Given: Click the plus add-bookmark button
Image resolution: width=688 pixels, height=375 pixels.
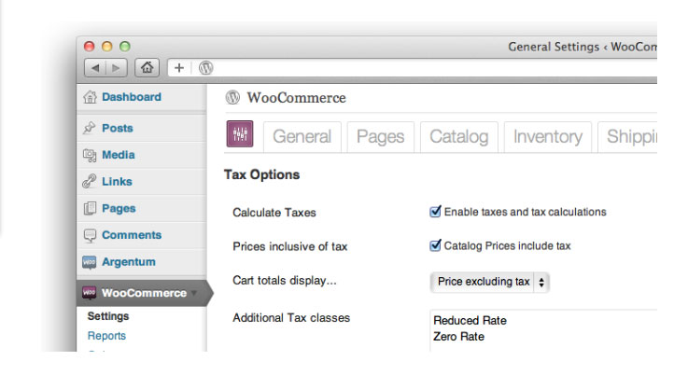Looking at the screenshot, I should click(179, 68).
